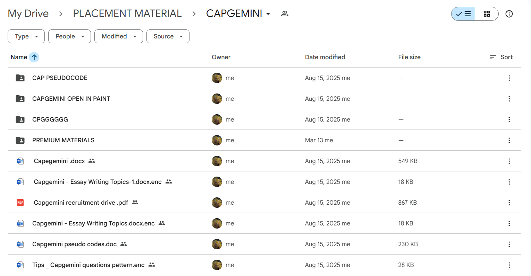The height and width of the screenshot is (276, 531).
Task: Click the owner avatar in the CAP PSEUDOCODE row
Action: pos(217,78)
